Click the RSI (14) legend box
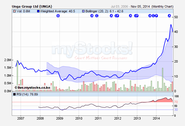 [x=15, y=95]
